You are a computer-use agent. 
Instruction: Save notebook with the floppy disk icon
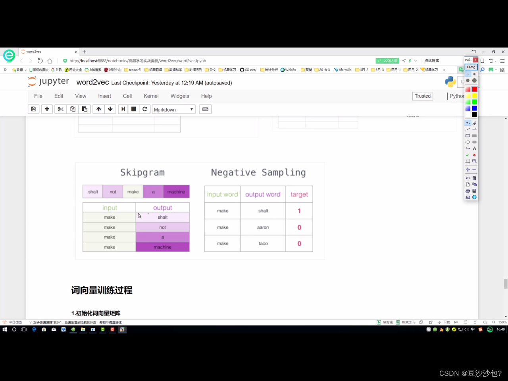tap(34, 109)
